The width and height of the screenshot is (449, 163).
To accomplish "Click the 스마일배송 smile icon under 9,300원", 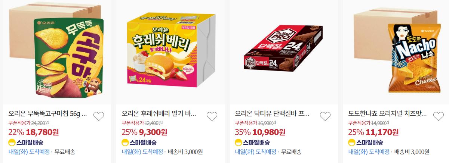I will point(125,142).
